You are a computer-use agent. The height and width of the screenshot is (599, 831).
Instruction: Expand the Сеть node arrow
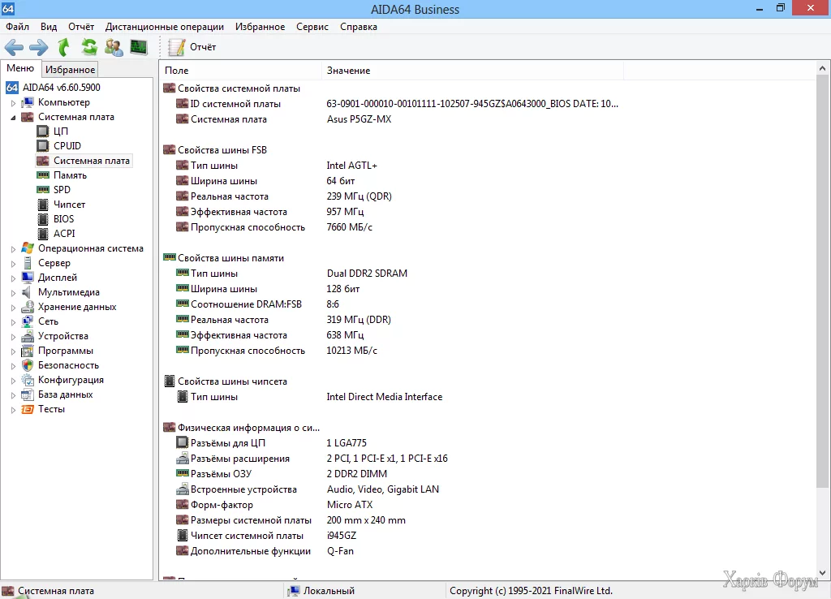pos(13,321)
